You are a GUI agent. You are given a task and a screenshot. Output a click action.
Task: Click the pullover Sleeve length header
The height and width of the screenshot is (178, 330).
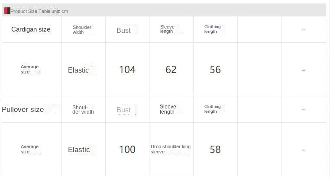(168, 109)
